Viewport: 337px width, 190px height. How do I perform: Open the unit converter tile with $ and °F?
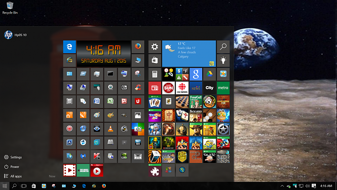coord(182,74)
